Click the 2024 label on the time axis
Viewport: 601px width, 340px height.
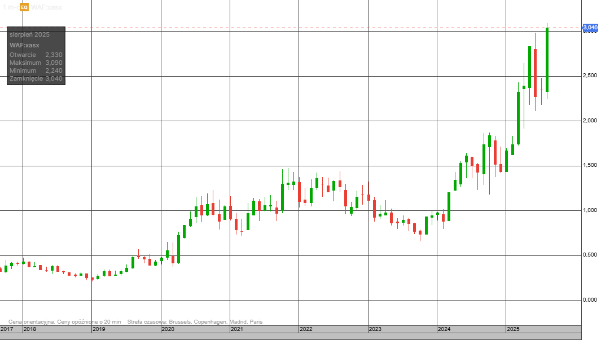[444, 329]
